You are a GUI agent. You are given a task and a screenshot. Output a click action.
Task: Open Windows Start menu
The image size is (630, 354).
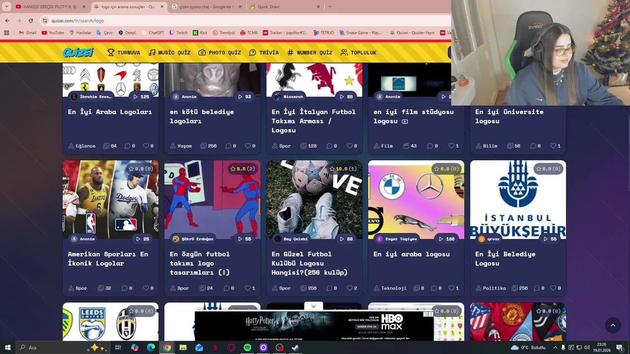(x=8, y=348)
